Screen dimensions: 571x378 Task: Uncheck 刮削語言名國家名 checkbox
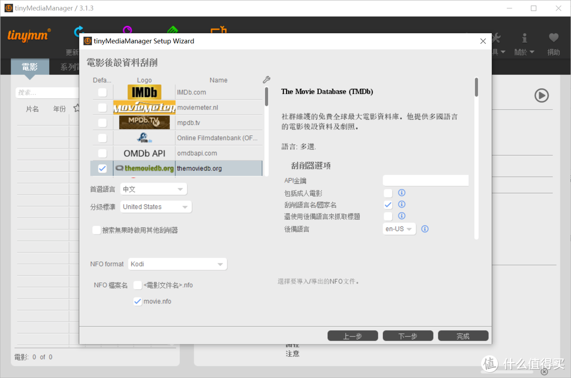388,205
